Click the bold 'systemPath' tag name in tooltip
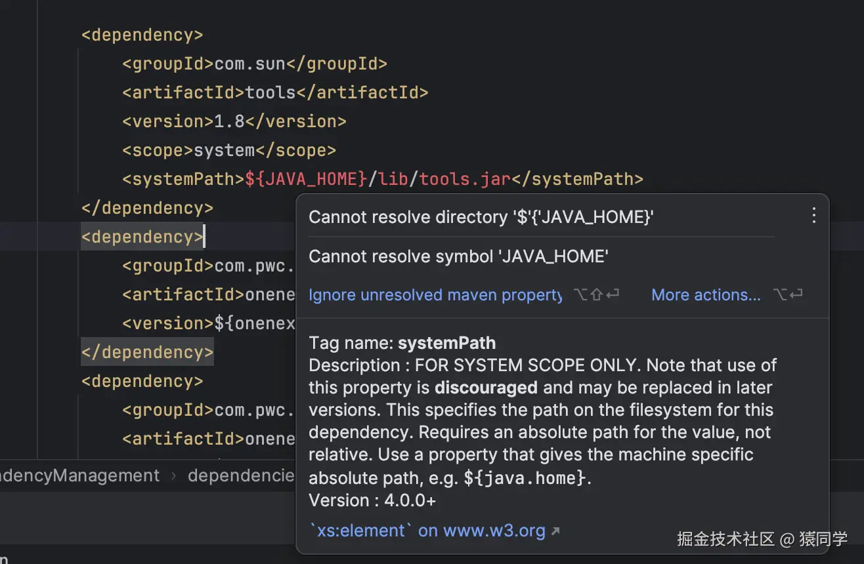The width and height of the screenshot is (864, 564). click(x=446, y=343)
